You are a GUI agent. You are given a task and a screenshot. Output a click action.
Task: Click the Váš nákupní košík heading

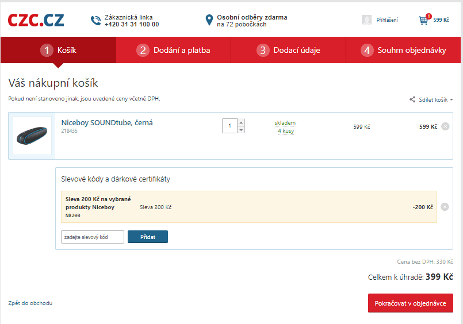53,83
